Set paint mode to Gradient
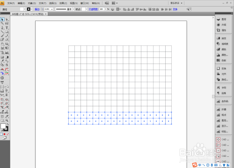The height and width of the screenshot is (168, 234). (x=5, y=134)
